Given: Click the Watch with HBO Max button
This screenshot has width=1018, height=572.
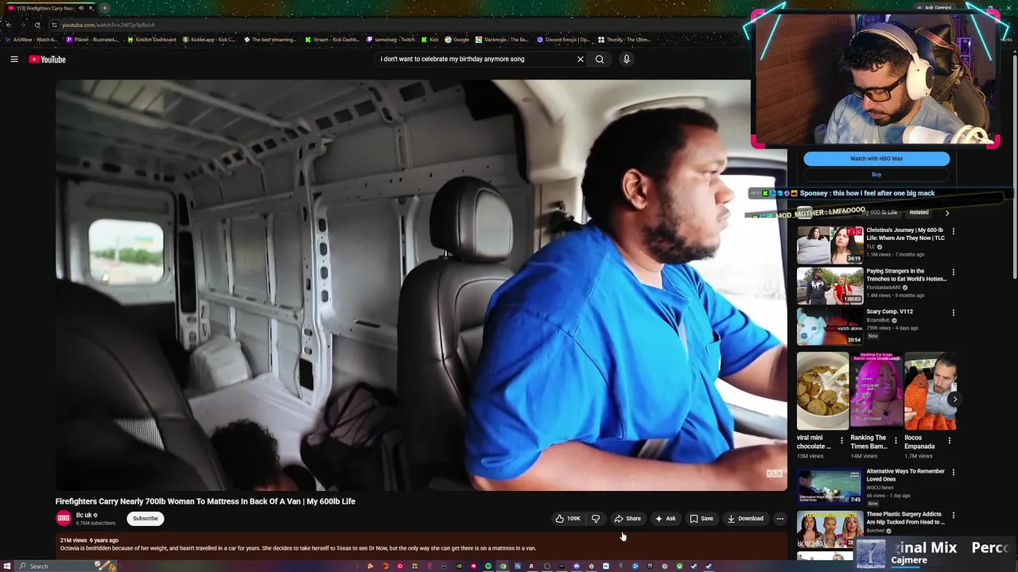Looking at the screenshot, I should click(876, 158).
